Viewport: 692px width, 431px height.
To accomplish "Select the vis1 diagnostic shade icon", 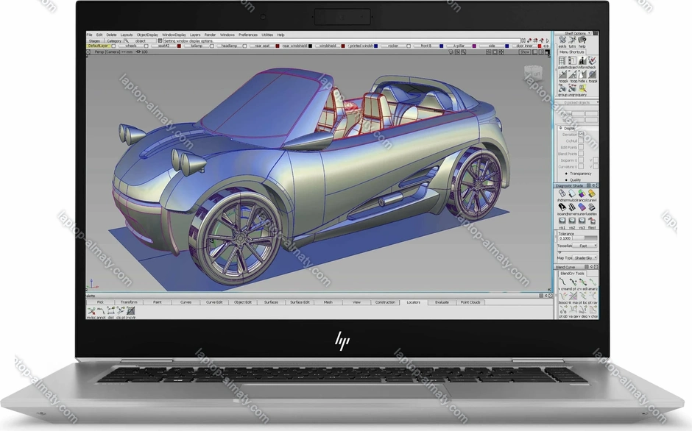I will tap(562, 221).
